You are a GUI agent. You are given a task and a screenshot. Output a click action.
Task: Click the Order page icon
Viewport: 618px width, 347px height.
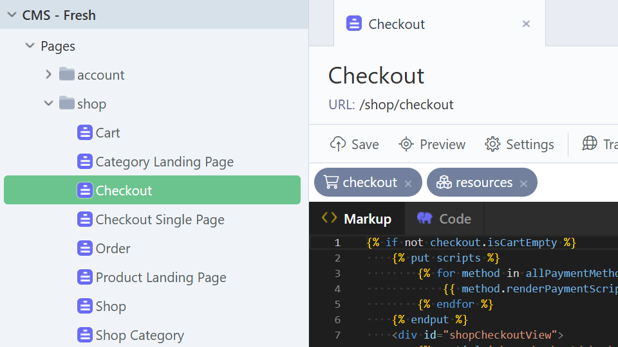tap(85, 248)
